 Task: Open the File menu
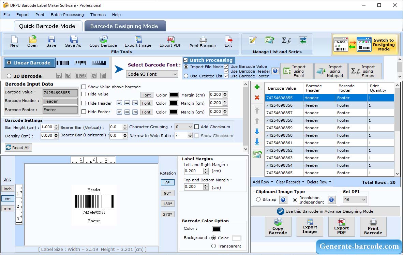(7, 15)
